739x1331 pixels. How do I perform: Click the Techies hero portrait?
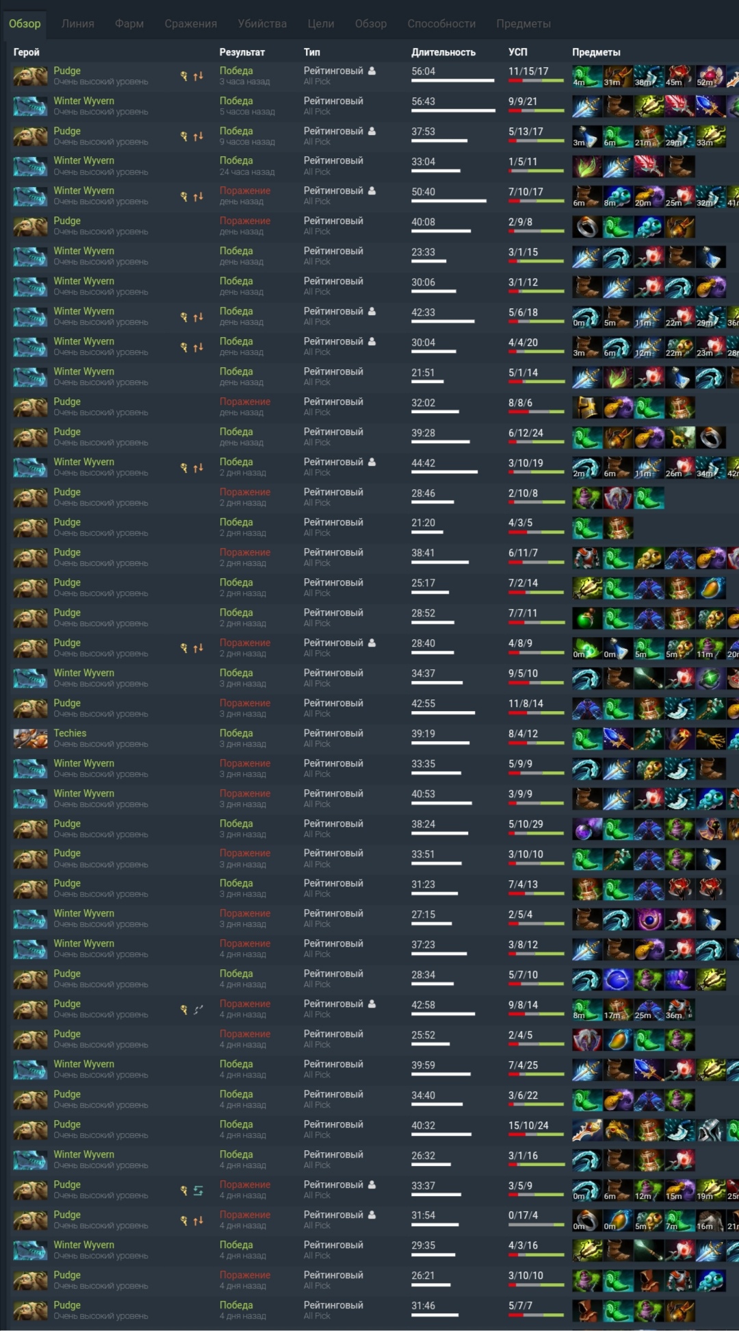[x=30, y=738]
